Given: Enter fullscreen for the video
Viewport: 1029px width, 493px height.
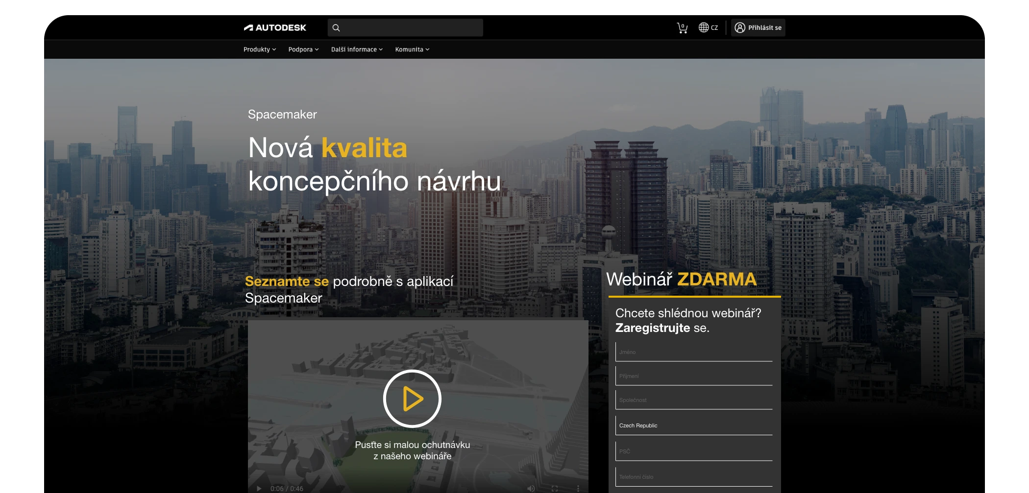Looking at the screenshot, I should 555,489.
